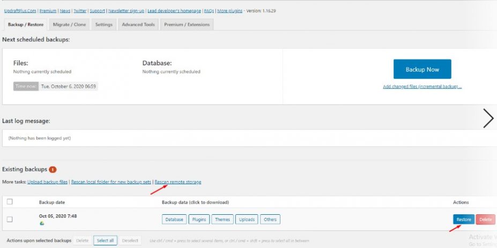Click the greyed Delete button for selected backups

tap(83, 241)
